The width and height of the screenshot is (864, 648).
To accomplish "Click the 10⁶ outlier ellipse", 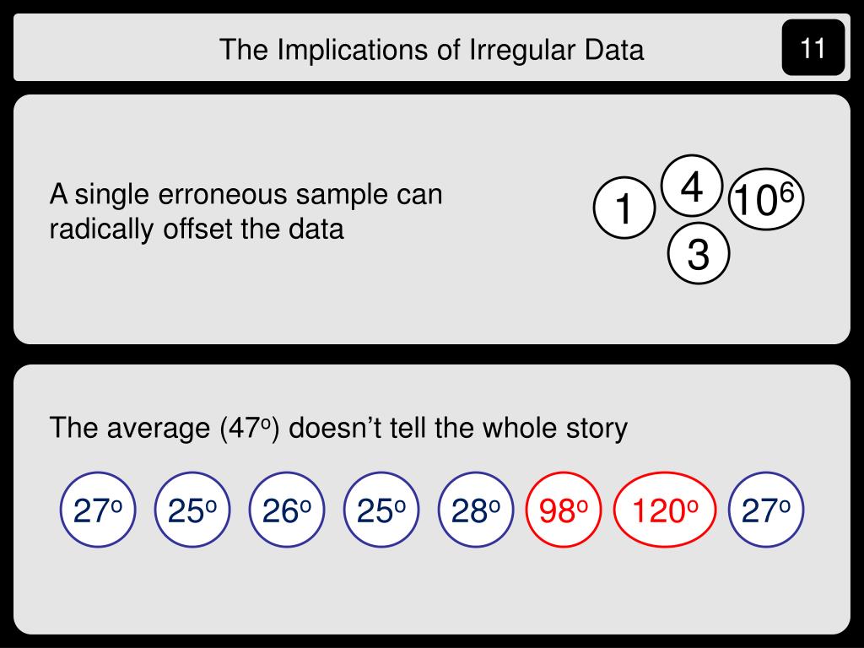I will click(x=766, y=199).
